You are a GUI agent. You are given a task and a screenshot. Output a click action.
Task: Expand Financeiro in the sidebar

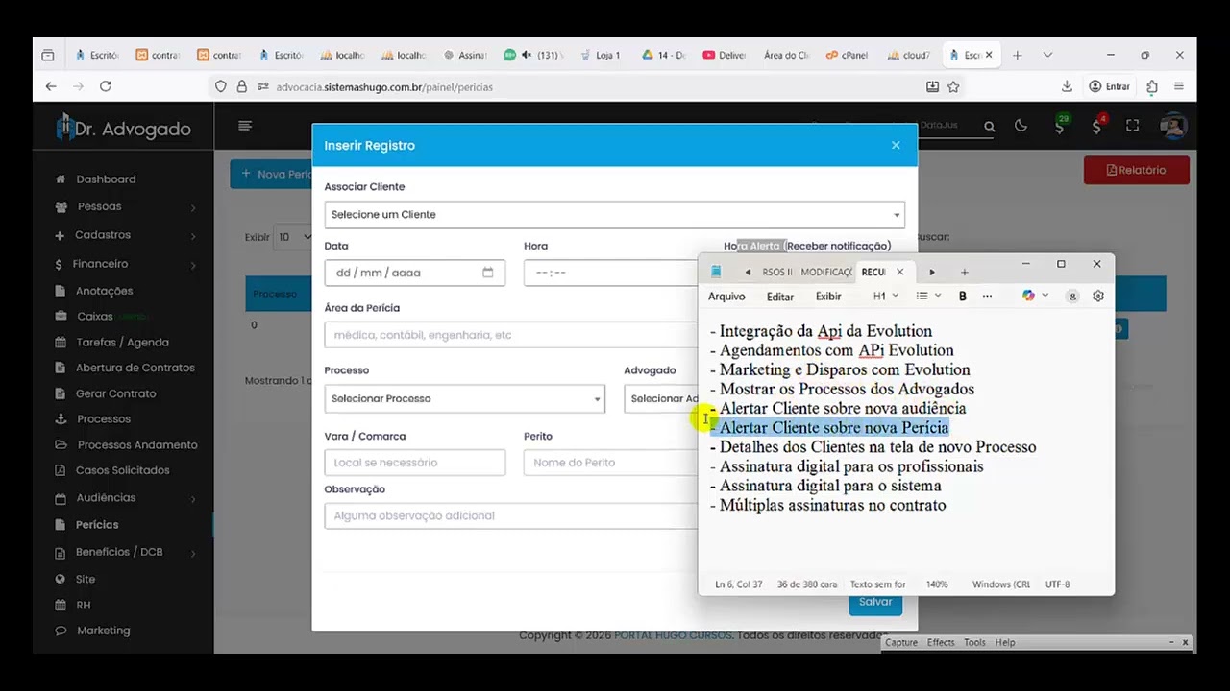click(125, 264)
